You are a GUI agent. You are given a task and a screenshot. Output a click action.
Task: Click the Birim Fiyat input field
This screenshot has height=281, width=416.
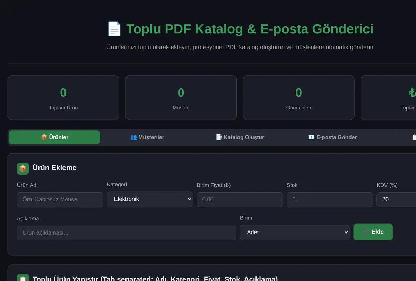[x=240, y=200]
